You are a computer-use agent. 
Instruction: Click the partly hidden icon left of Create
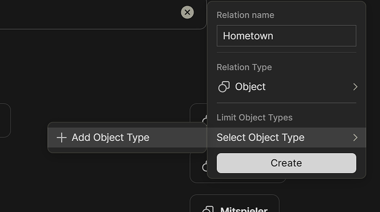[x=205, y=166]
